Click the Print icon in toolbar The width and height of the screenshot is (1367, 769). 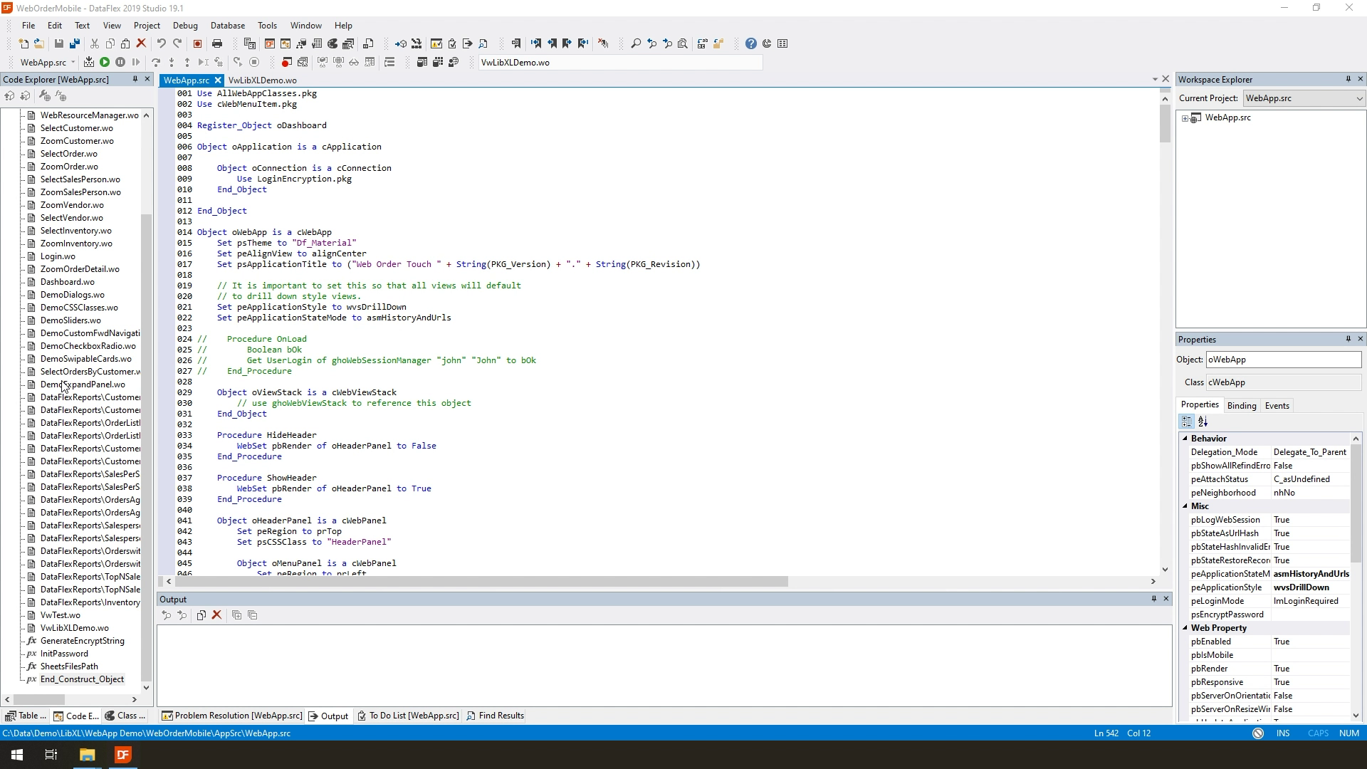[217, 44]
